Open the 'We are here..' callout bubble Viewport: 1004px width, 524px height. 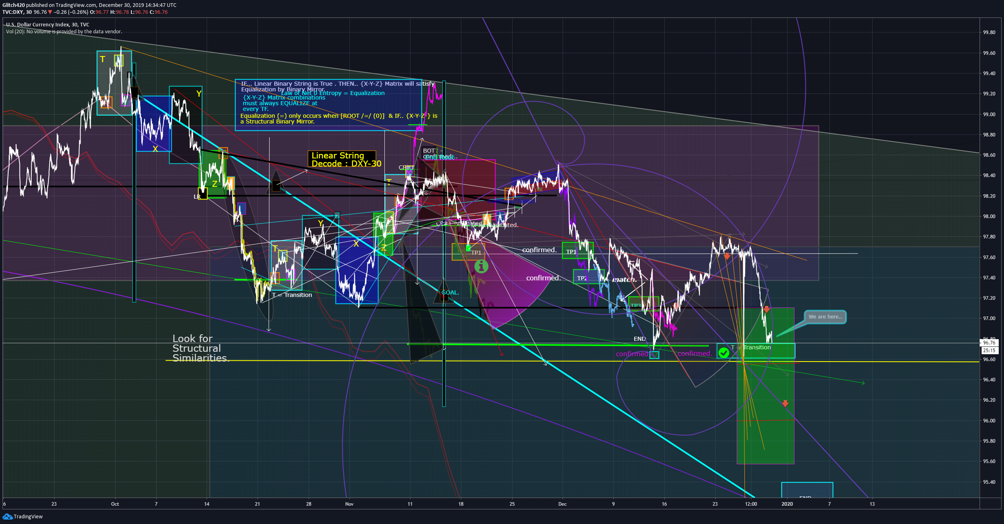tap(825, 317)
